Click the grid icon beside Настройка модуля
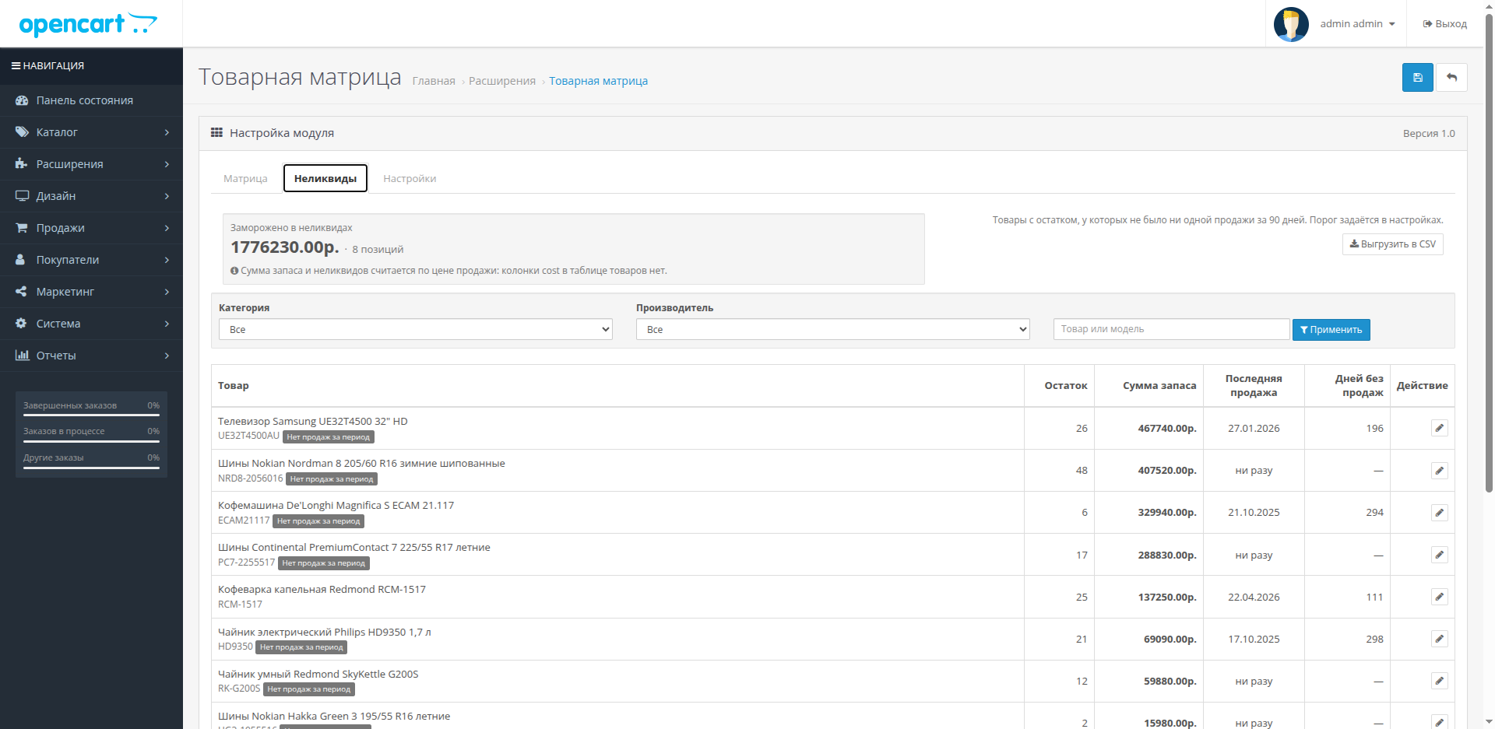Screen dimensions: 1495x729 coord(216,133)
